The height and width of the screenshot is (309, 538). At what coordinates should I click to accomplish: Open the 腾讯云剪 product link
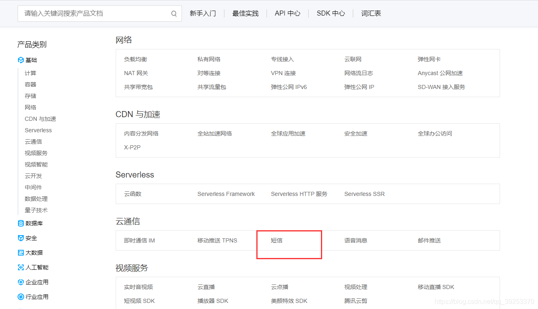(x=356, y=301)
